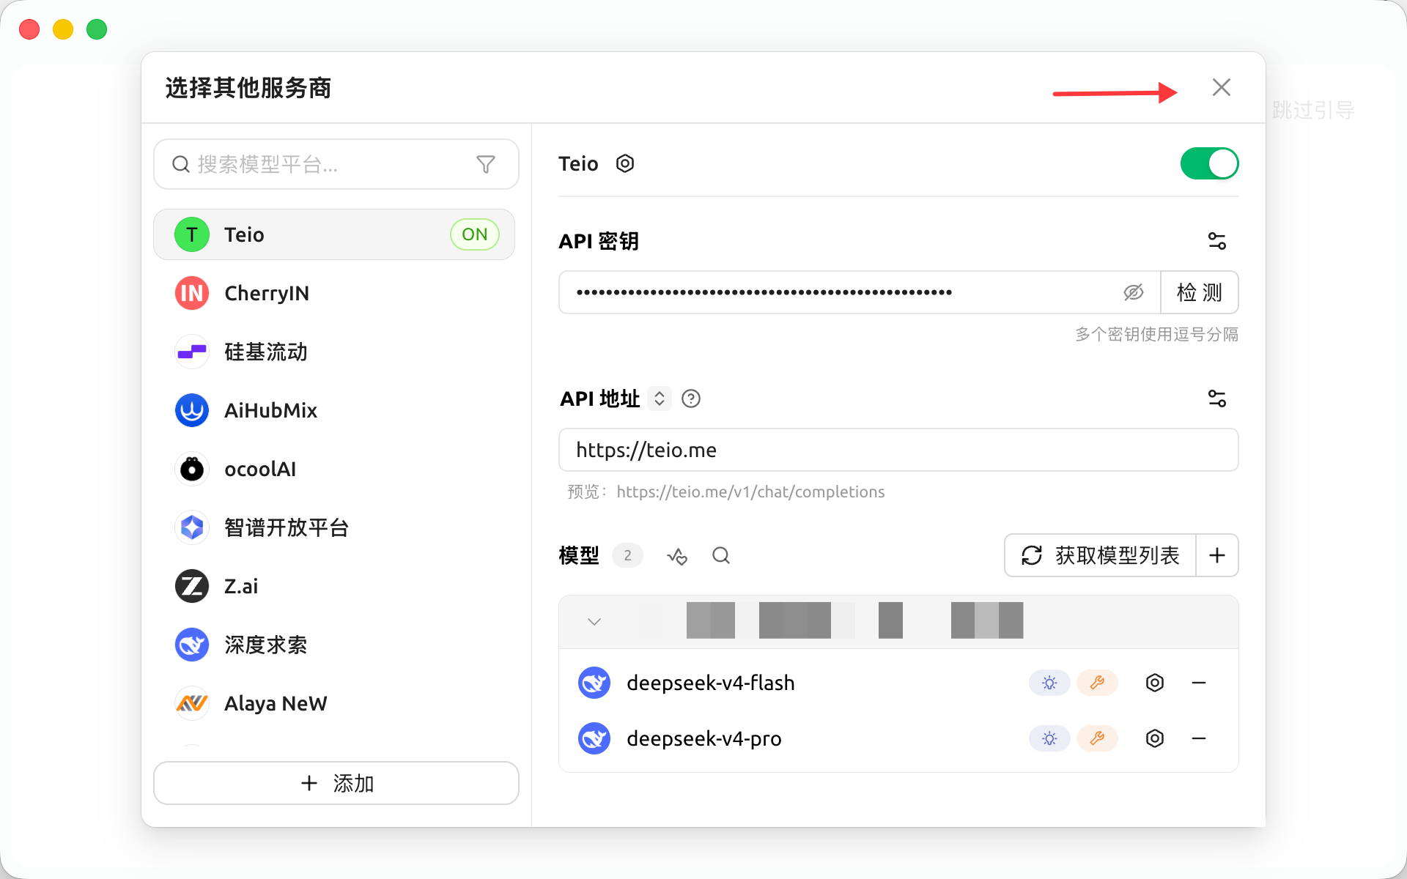
Task: Click the API address field https://teio.me
Action: pos(898,450)
